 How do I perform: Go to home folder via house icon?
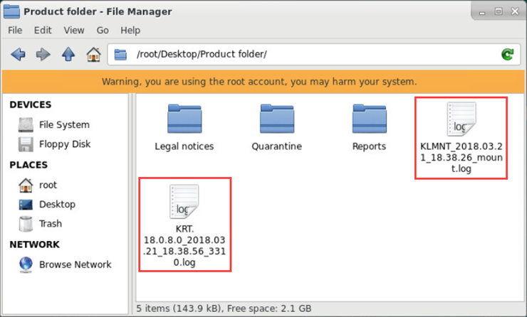pyautogui.click(x=93, y=54)
